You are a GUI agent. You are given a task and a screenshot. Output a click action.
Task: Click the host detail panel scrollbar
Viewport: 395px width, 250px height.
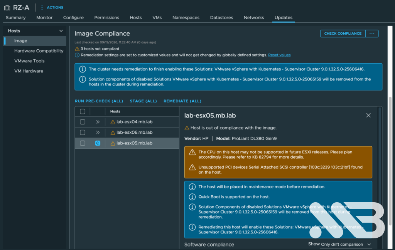pyautogui.click(x=380, y=168)
